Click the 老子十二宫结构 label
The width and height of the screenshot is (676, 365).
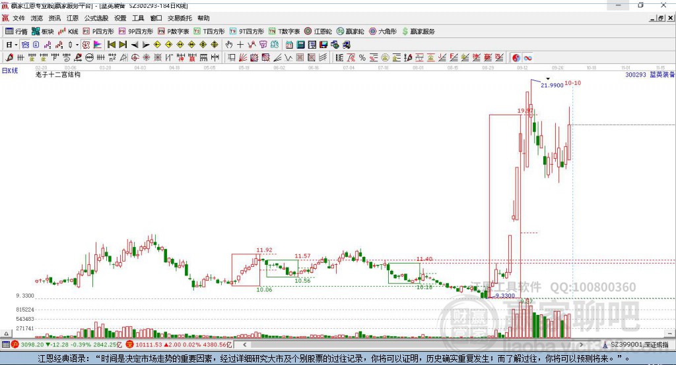(x=58, y=74)
